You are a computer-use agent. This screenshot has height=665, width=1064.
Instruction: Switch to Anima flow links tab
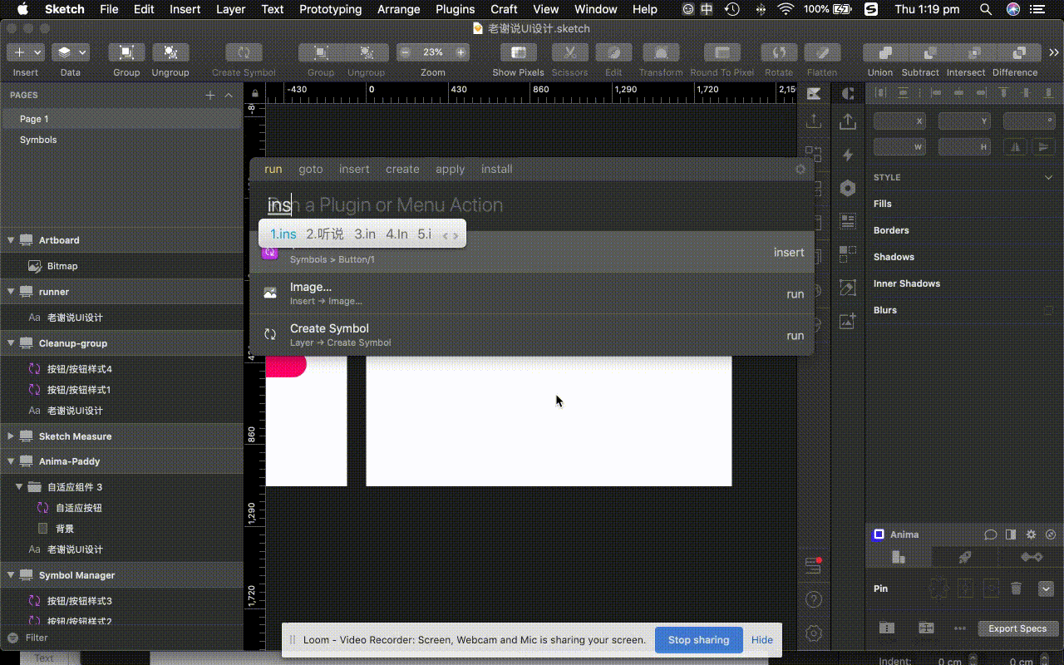[x=1031, y=557]
